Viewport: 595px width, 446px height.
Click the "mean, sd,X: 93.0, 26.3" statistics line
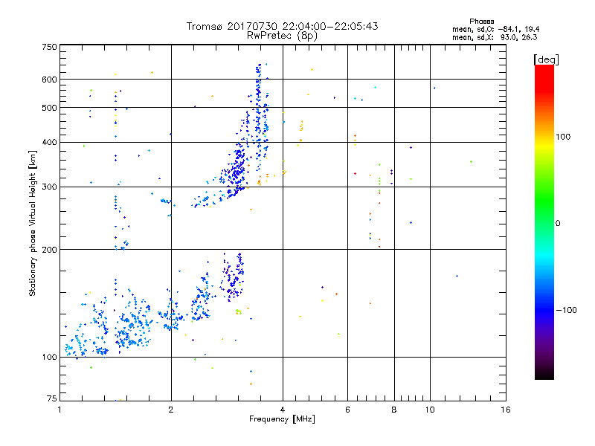(495, 37)
